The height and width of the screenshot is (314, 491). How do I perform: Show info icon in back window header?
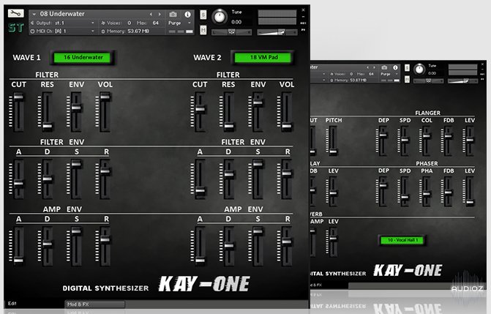tap(395, 67)
